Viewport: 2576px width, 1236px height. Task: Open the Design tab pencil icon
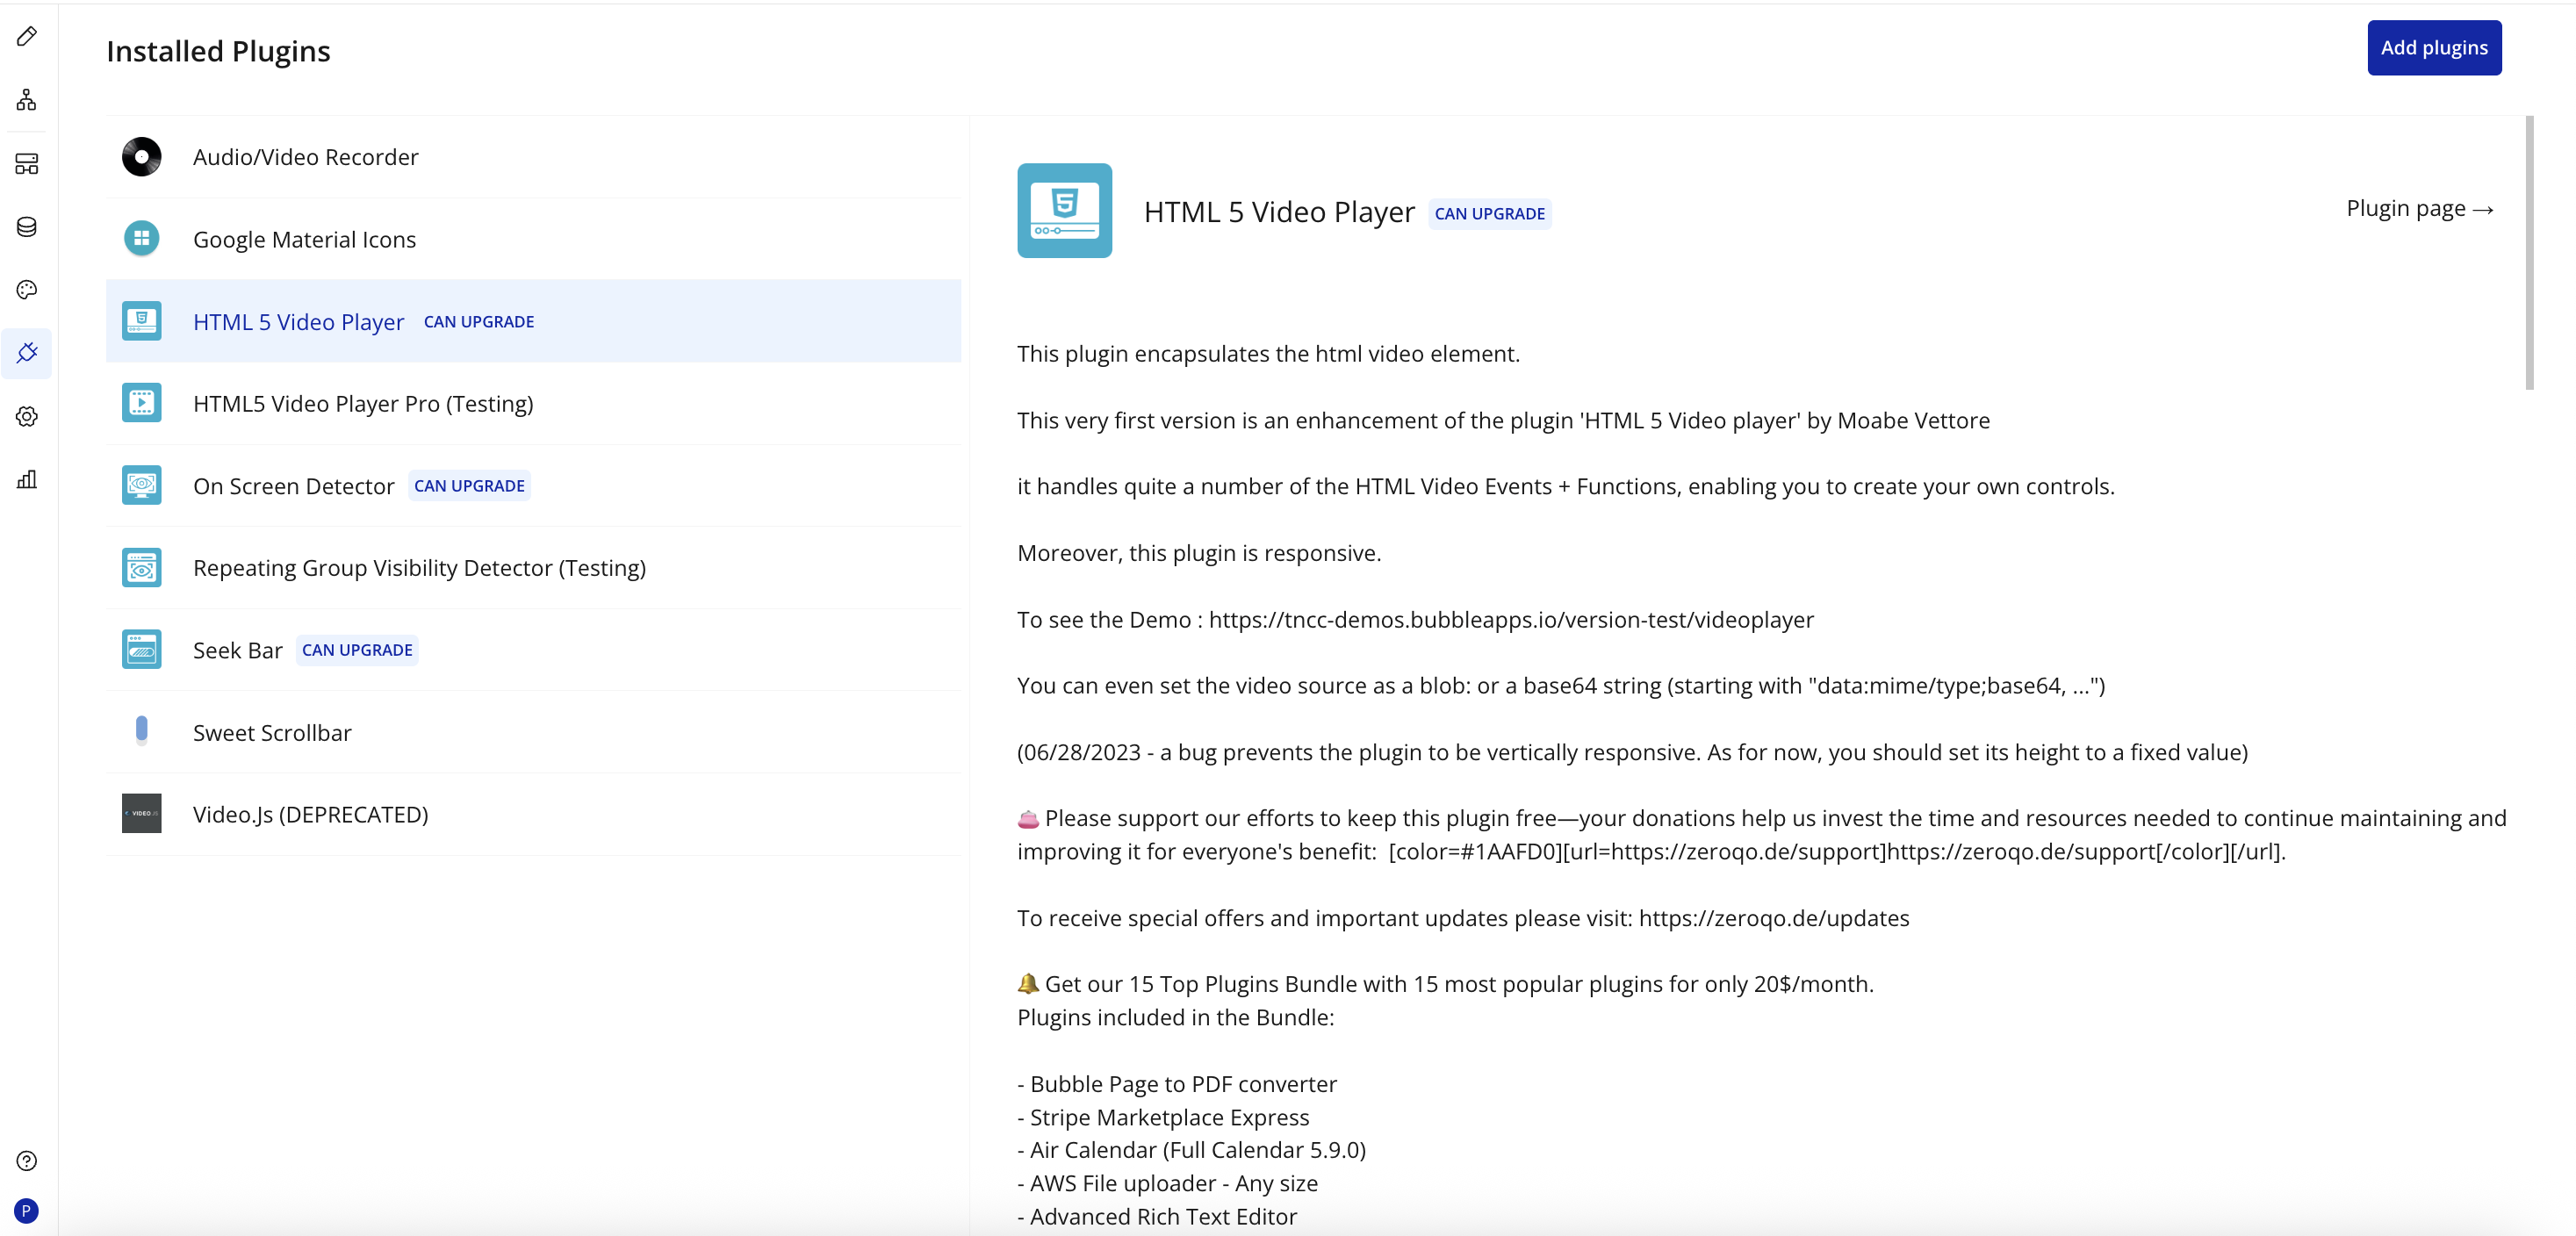coord(27,37)
